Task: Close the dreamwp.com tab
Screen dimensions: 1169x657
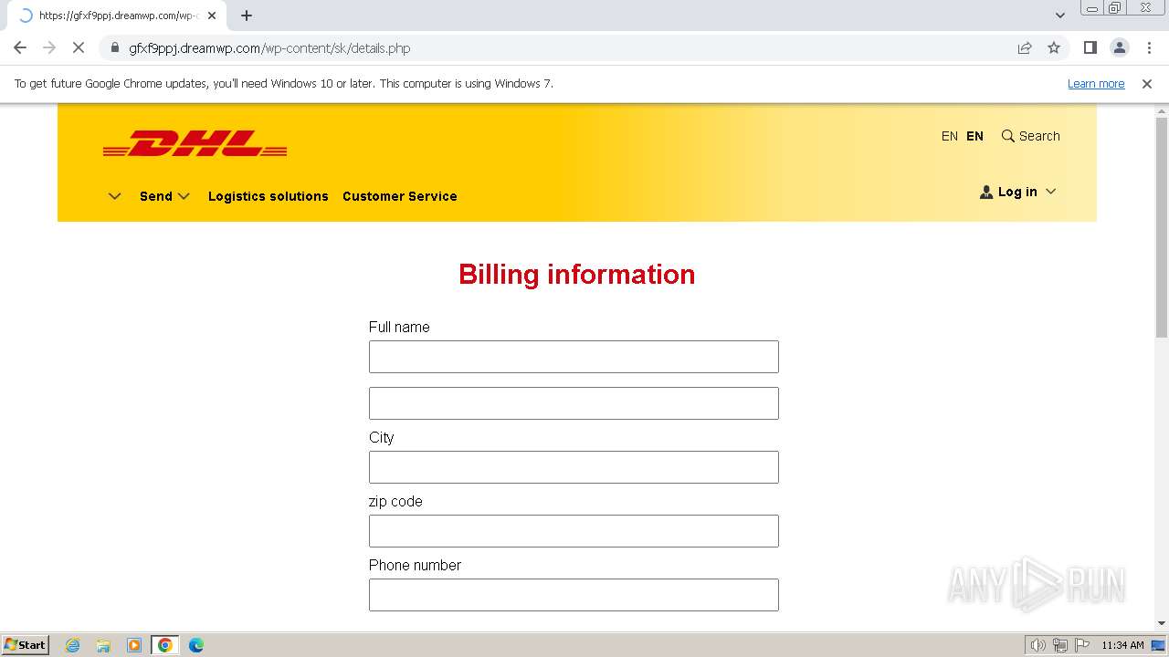Action: pos(212,16)
